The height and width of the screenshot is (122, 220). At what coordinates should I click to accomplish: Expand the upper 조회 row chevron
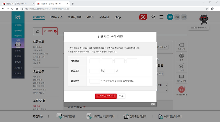click(167, 85)
